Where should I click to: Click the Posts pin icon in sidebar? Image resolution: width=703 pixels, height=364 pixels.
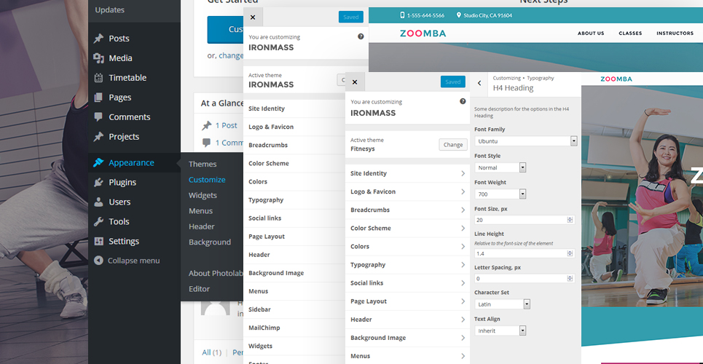[x=98, y=39]
